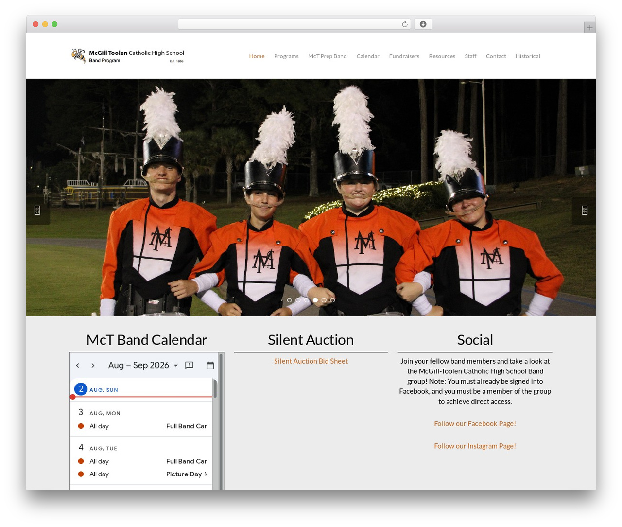This screenshot has height=527, width=622.
Task: Select sixth slider dot
Action: tap(332, 300)
